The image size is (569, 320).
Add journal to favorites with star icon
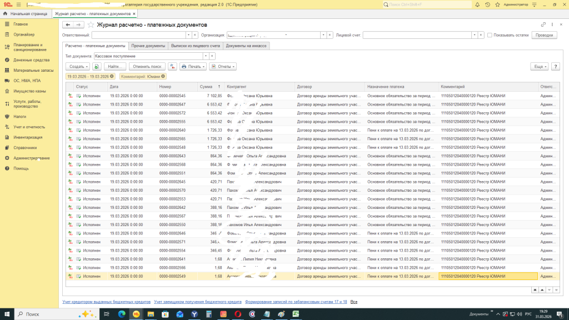[91, 24]
